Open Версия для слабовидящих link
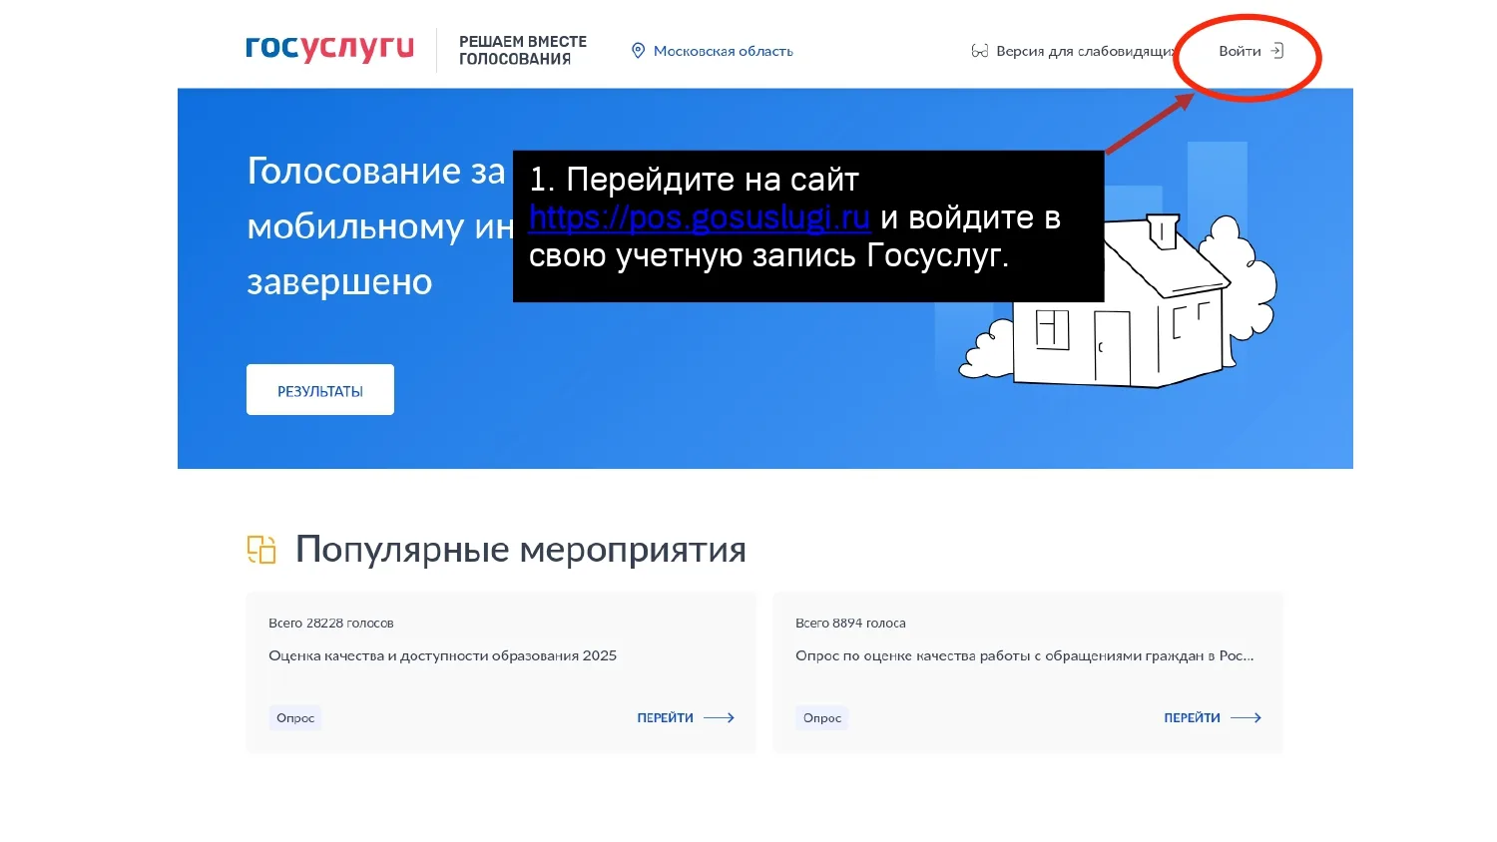This screenshot has height=842, width=1497. [1075, 51]
